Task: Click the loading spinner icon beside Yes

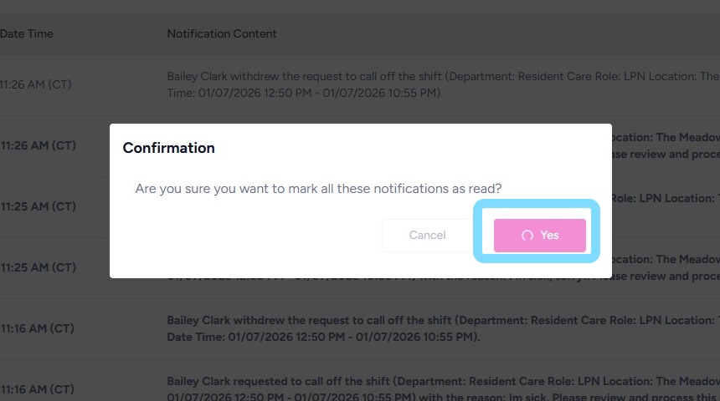Action: (527, 236)
